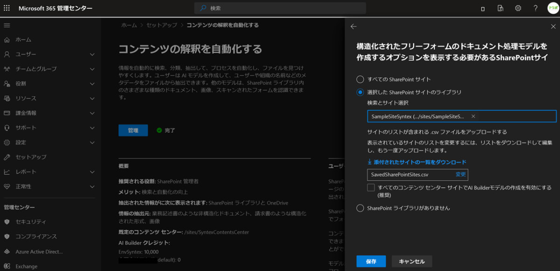Click ホーム breadcrumb link

coord(129,25)
